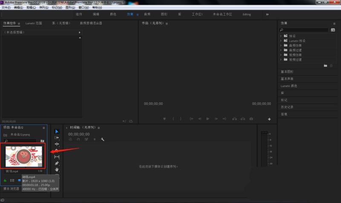
Task: Open 基本声音 panel
Action: pyautogui.click(x=287, y=79)
